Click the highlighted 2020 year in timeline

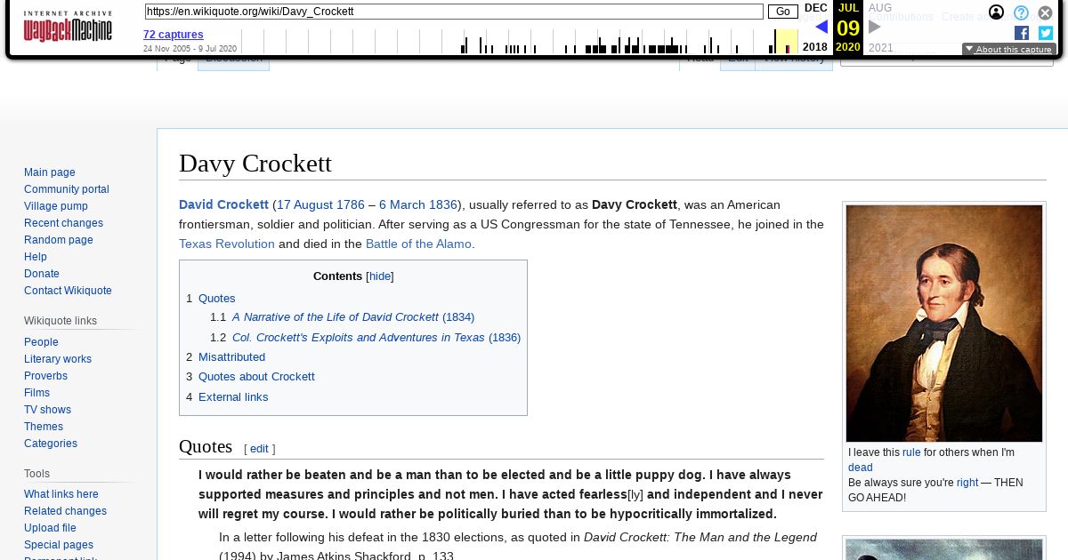click(x=848, y=47)
